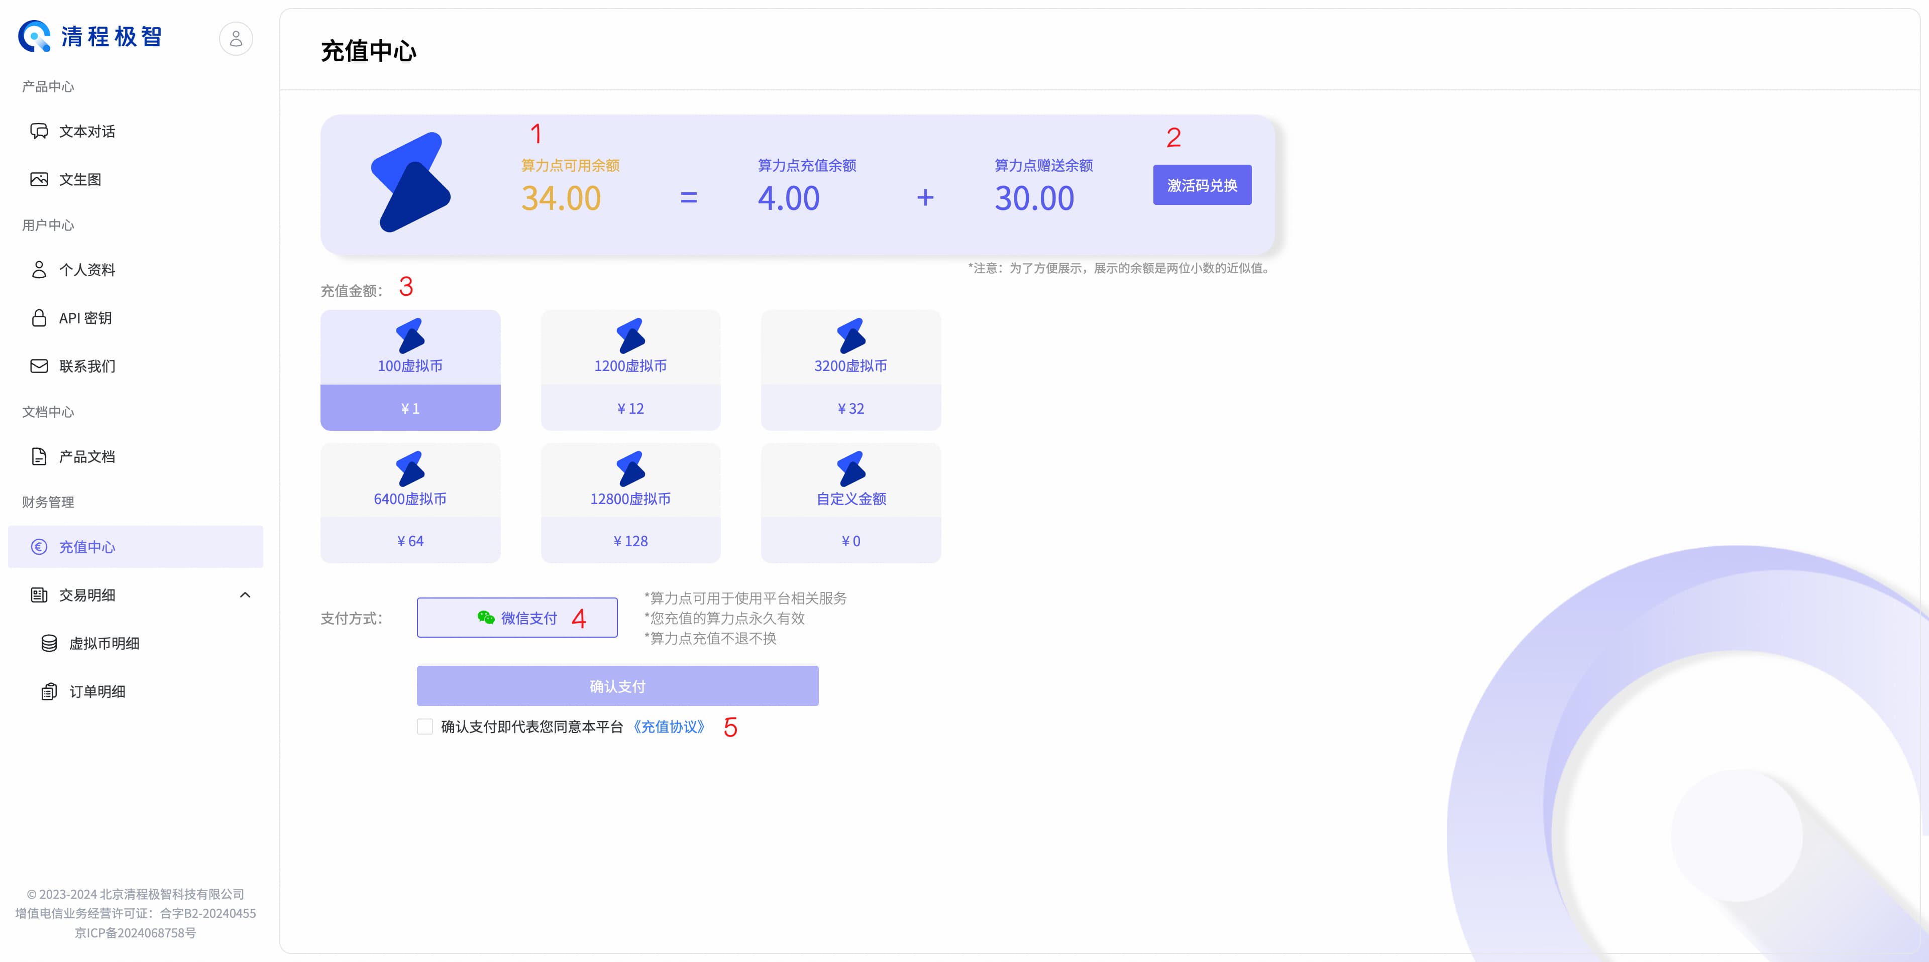Open the 交易明细 menu item
1929x962 pixels.
87,595
